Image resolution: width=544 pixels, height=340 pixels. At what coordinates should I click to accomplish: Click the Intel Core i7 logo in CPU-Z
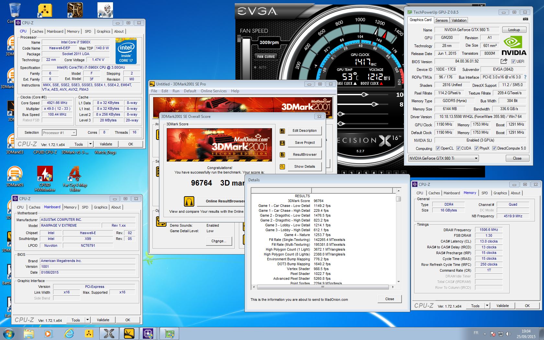tap(126, 51)
